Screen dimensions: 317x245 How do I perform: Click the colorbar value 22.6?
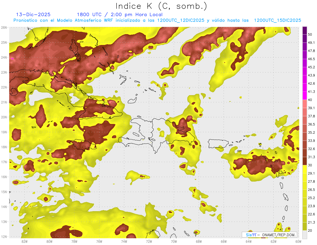pos(311,214)
